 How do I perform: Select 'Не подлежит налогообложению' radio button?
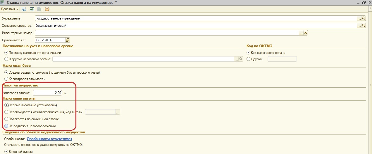point(6,126)
